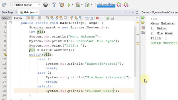The width and height of the screenshot is (178, 100).
Task: Click the Previous Bookmark icon
Action: point(72,18)
